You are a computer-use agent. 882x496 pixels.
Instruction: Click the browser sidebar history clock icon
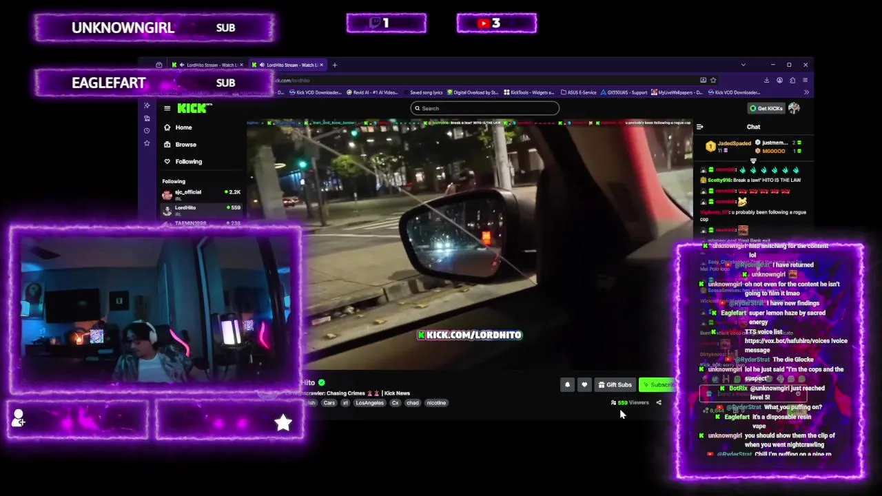pyautogui.click(x=147, y=131)
